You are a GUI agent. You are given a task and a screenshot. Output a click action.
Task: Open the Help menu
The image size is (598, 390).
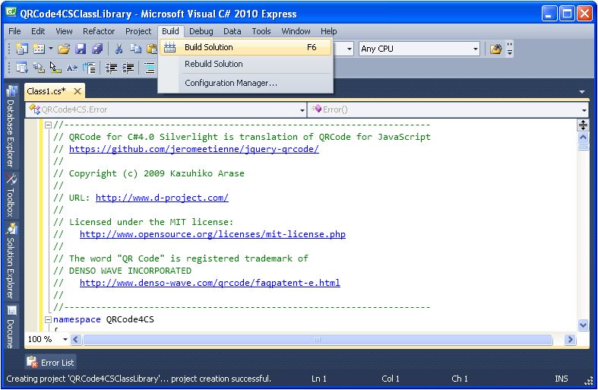(x=328, y=31)
